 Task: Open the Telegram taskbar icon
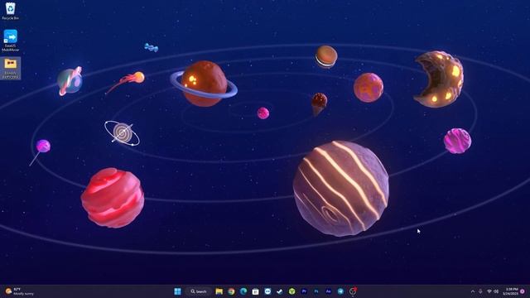pyautogui.click(x=340, y=291)
